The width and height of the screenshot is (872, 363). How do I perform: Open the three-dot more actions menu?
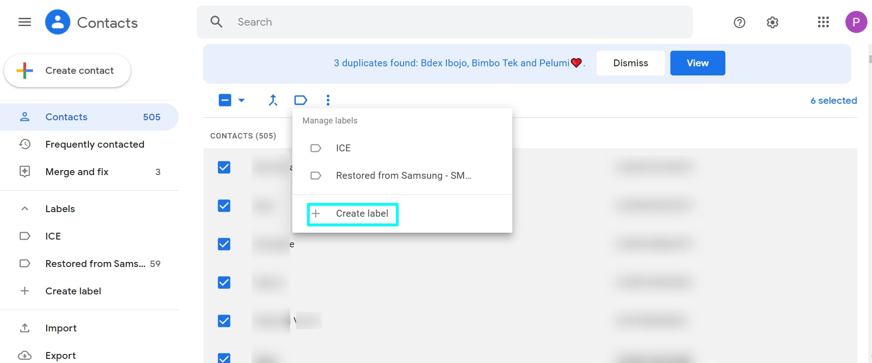pos(328,100)
